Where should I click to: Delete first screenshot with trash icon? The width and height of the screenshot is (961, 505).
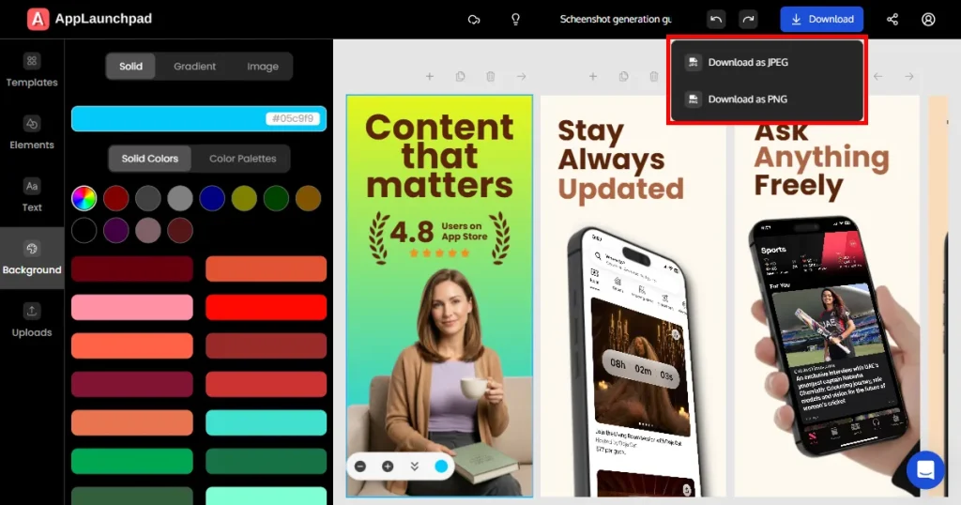pos(490,77)
